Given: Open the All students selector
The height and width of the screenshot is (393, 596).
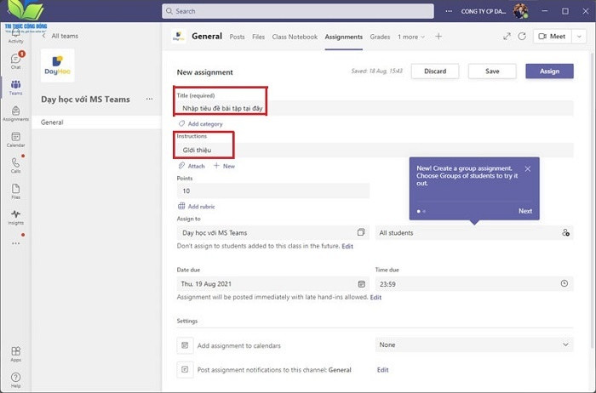Looking at the screenshot, I should tap(474, 232).
